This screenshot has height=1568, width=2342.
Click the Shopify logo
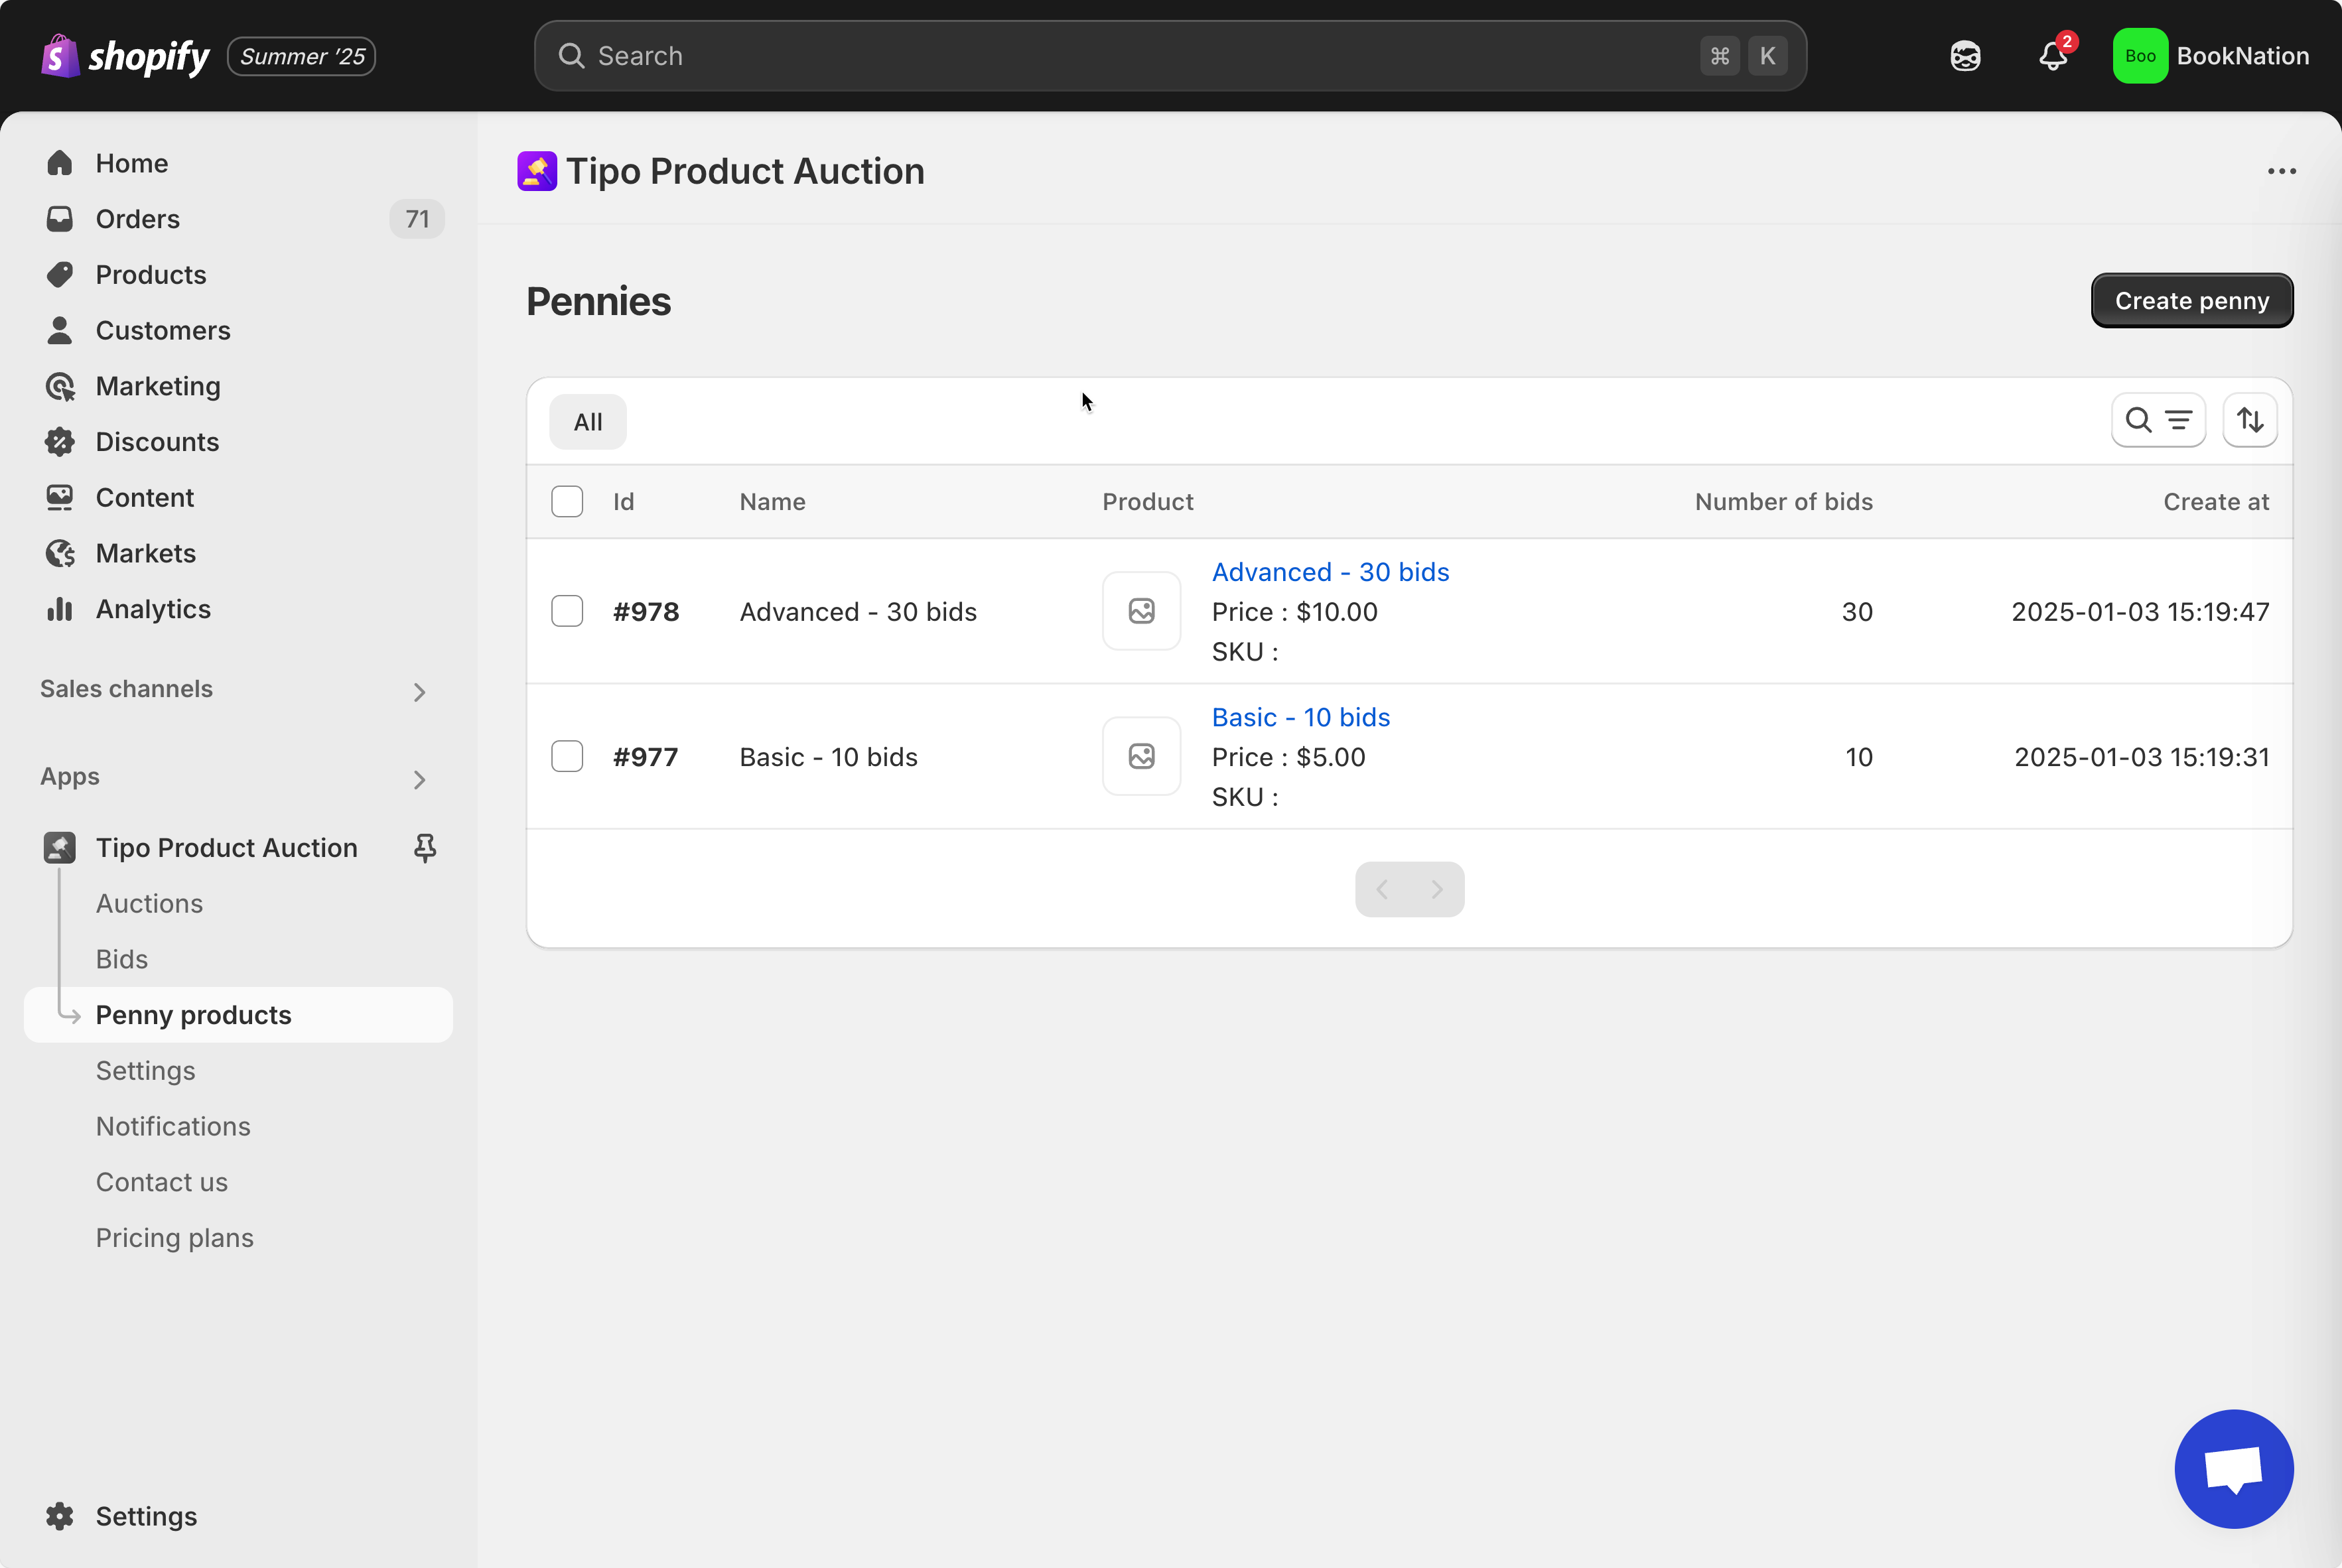pyautogui.click(x=125, y=56)
